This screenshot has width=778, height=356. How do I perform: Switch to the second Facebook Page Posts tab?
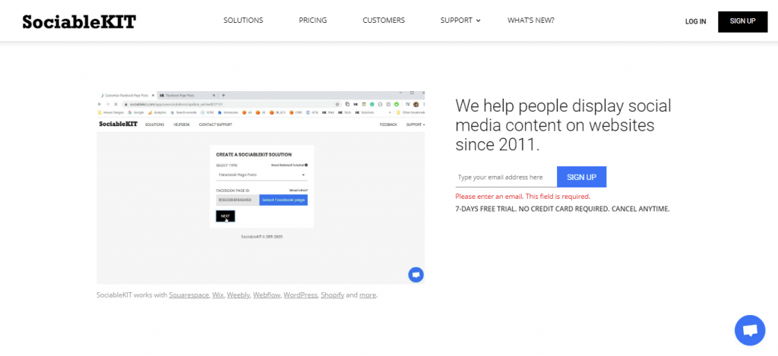[x=188, y=95]
